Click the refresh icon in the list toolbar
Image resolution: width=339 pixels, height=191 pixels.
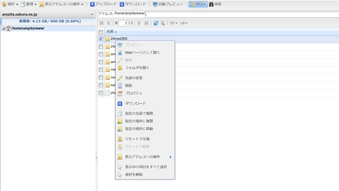coord(156,23)
